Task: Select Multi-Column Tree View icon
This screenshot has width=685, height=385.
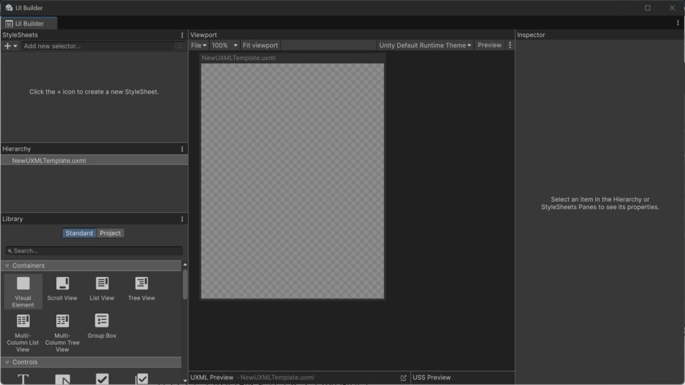Action: (62, 321)
